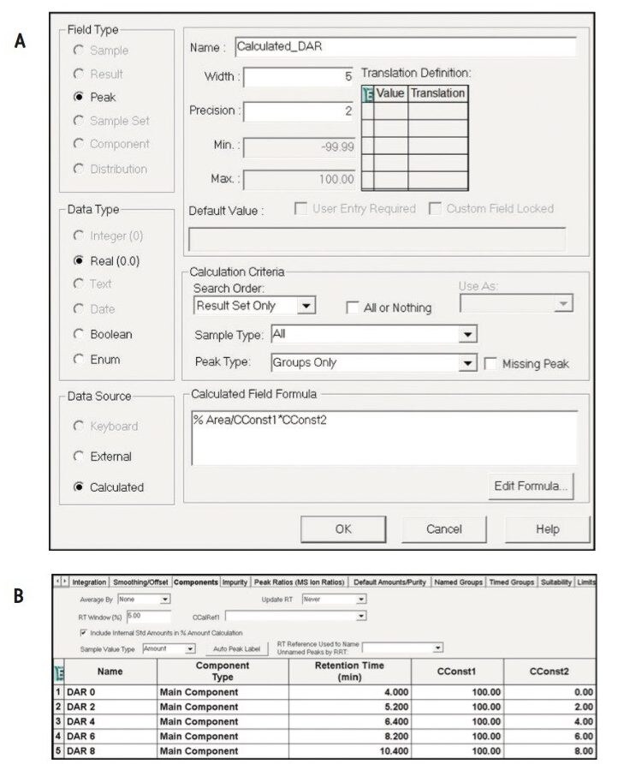Choose the Enum data type
The image size is (618, 764).
point(79,360)
